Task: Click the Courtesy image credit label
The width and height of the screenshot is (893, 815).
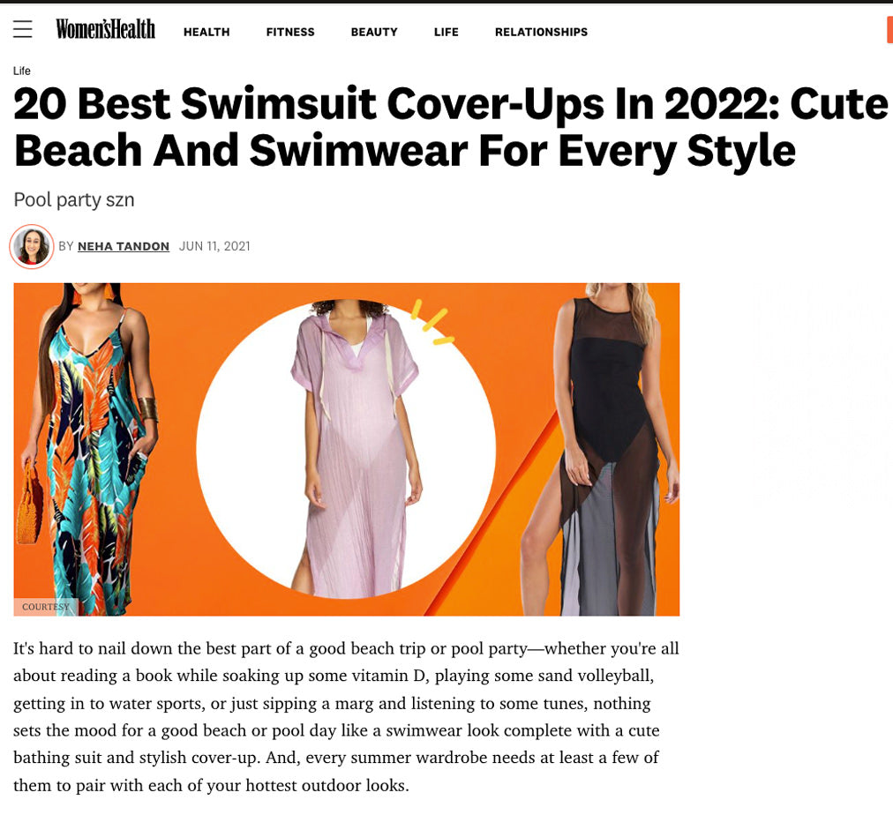Action: pyautogui.click(x=46, y=607)
